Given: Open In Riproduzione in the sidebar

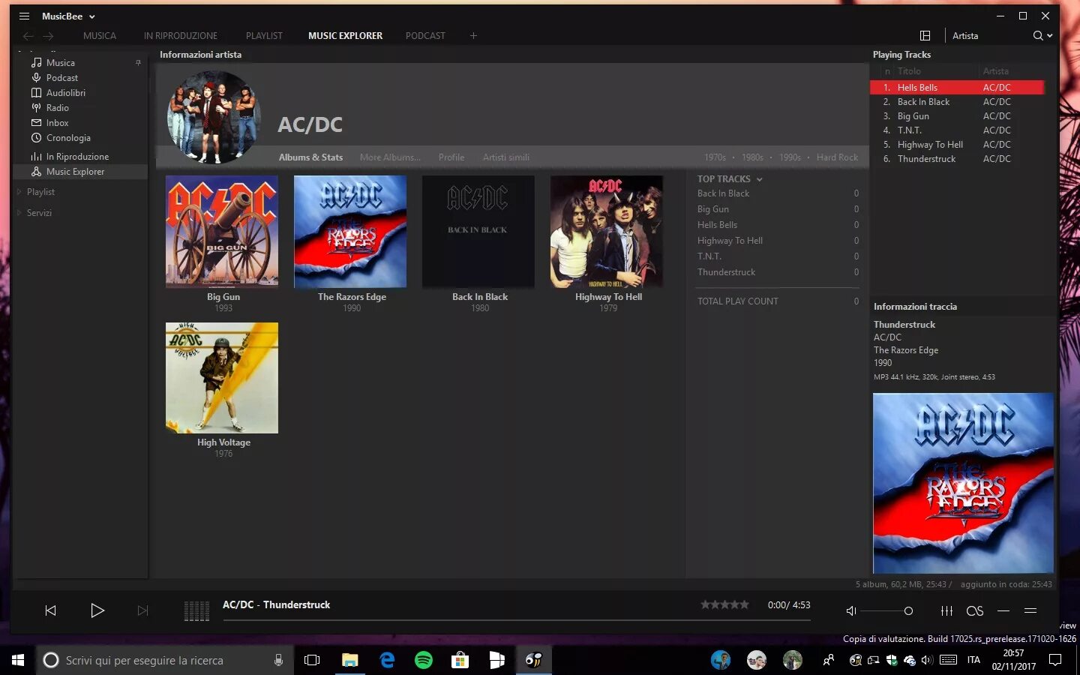Looking at the screenshot, I should 76,157.
